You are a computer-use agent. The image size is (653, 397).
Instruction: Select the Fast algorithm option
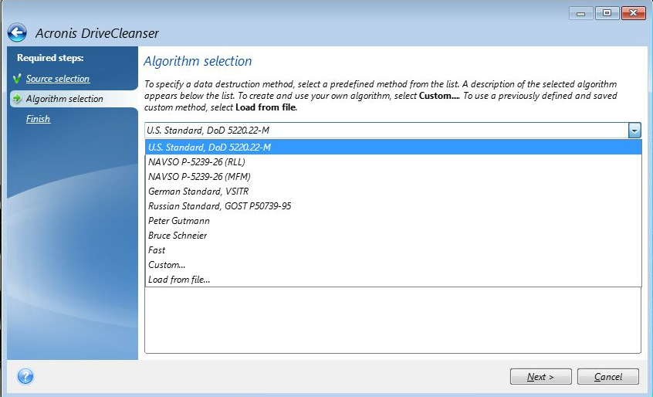[394, 250]
